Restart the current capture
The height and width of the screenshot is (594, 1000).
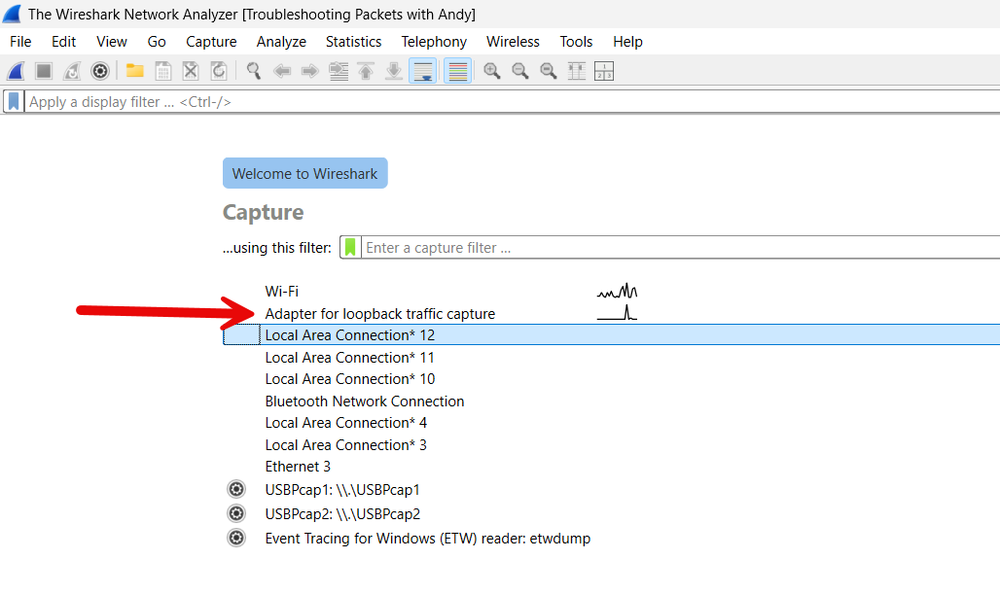[72, 70]
